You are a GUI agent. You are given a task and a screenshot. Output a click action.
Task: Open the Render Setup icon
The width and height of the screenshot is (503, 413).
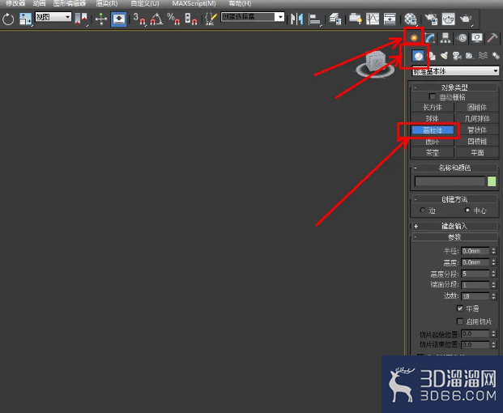tap(431, 19)
